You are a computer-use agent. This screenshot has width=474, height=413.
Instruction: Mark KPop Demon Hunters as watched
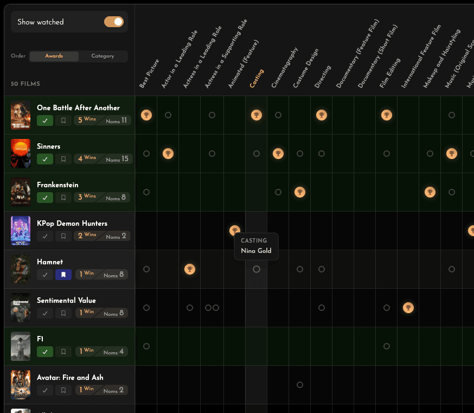click(45, 236)
